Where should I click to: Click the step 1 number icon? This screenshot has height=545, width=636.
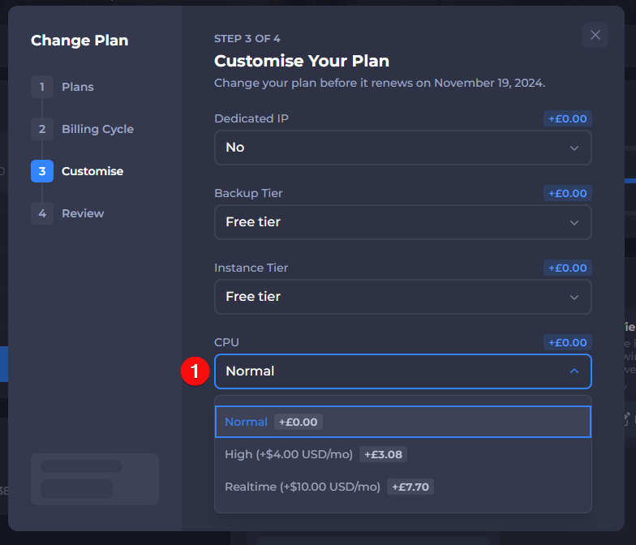pos(42,87)
